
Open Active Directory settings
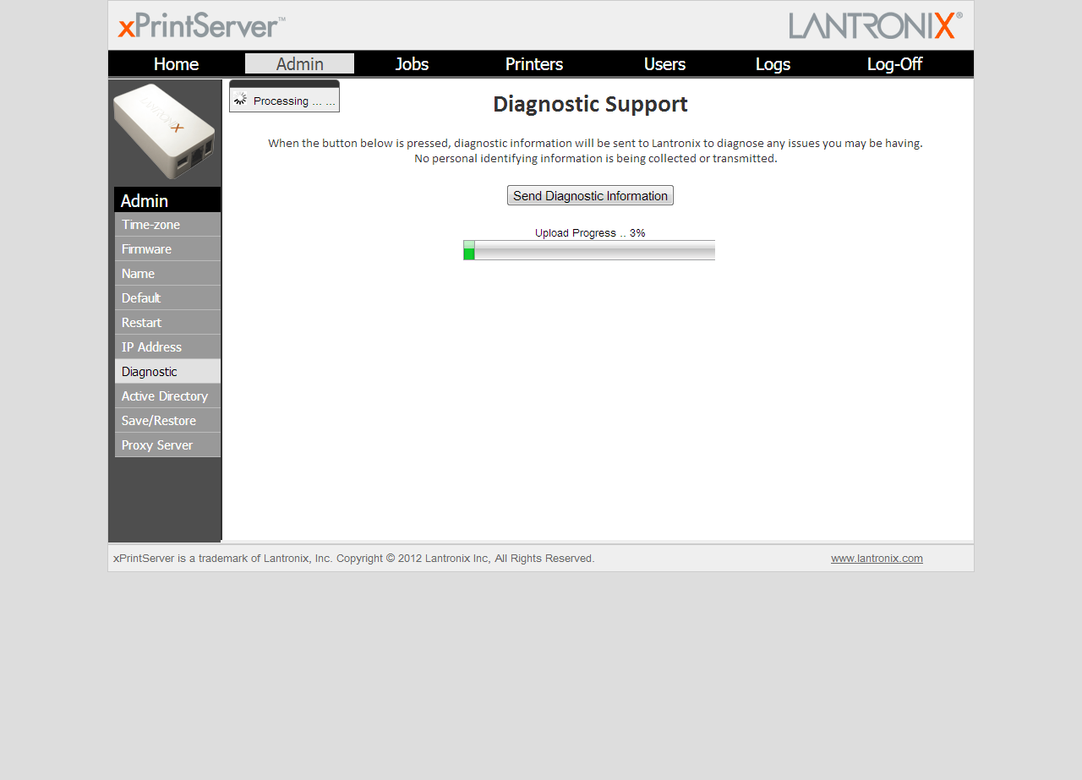click(167, 396)
